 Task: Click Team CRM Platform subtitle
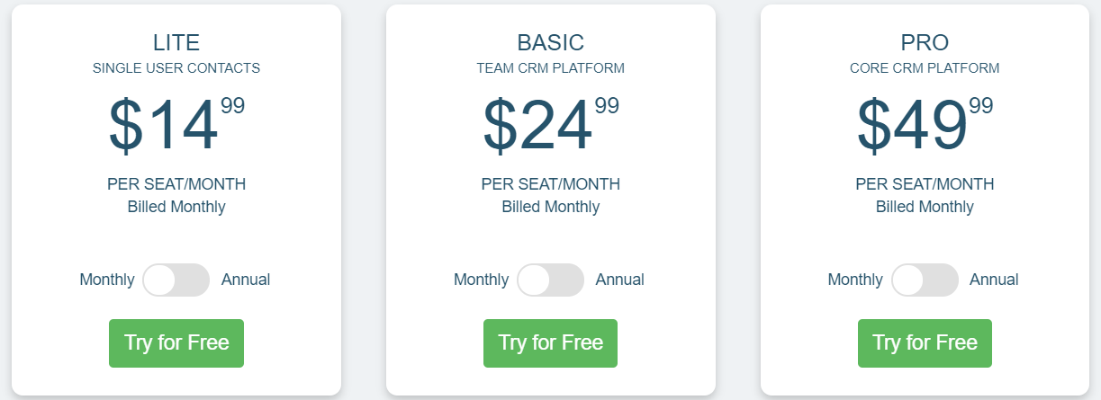pos(551,68)
